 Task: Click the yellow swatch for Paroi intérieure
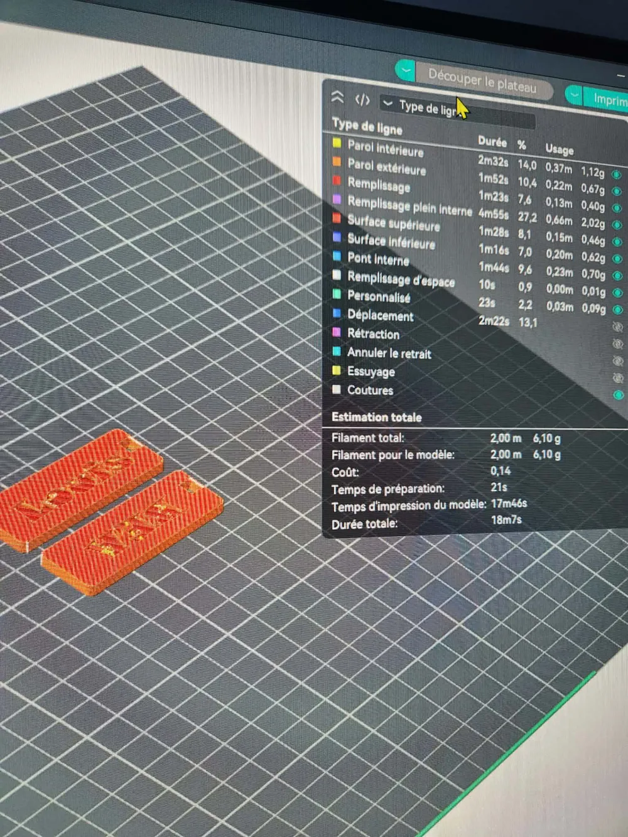click(337, 143)
